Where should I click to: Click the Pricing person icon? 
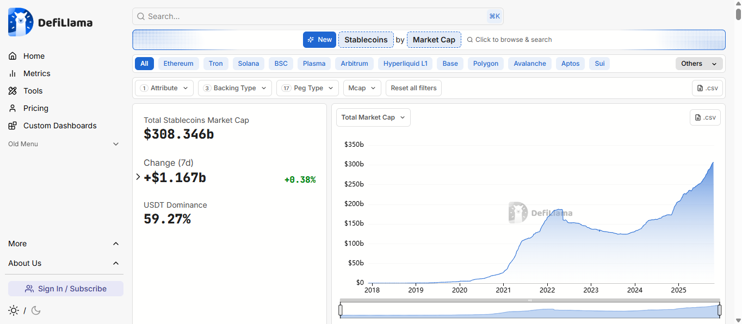point(13,108)
